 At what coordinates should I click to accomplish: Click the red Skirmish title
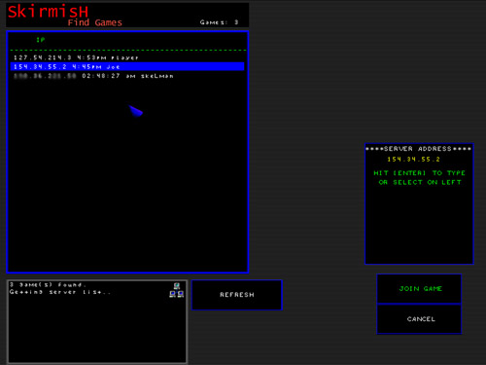(x=48, y=12)
